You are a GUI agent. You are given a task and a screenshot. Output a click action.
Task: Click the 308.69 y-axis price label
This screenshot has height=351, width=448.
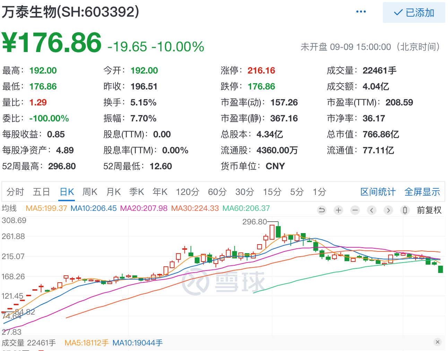14,221
